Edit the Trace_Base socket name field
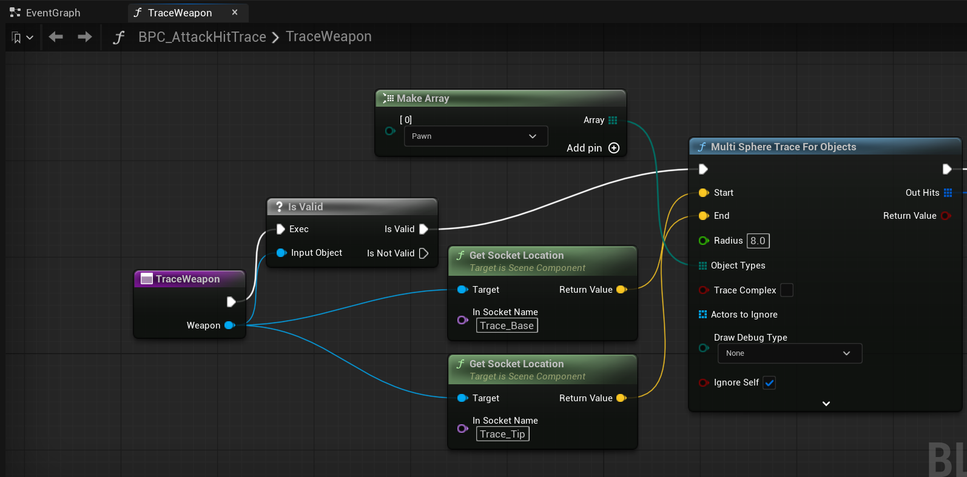 (x=507, y=325)
